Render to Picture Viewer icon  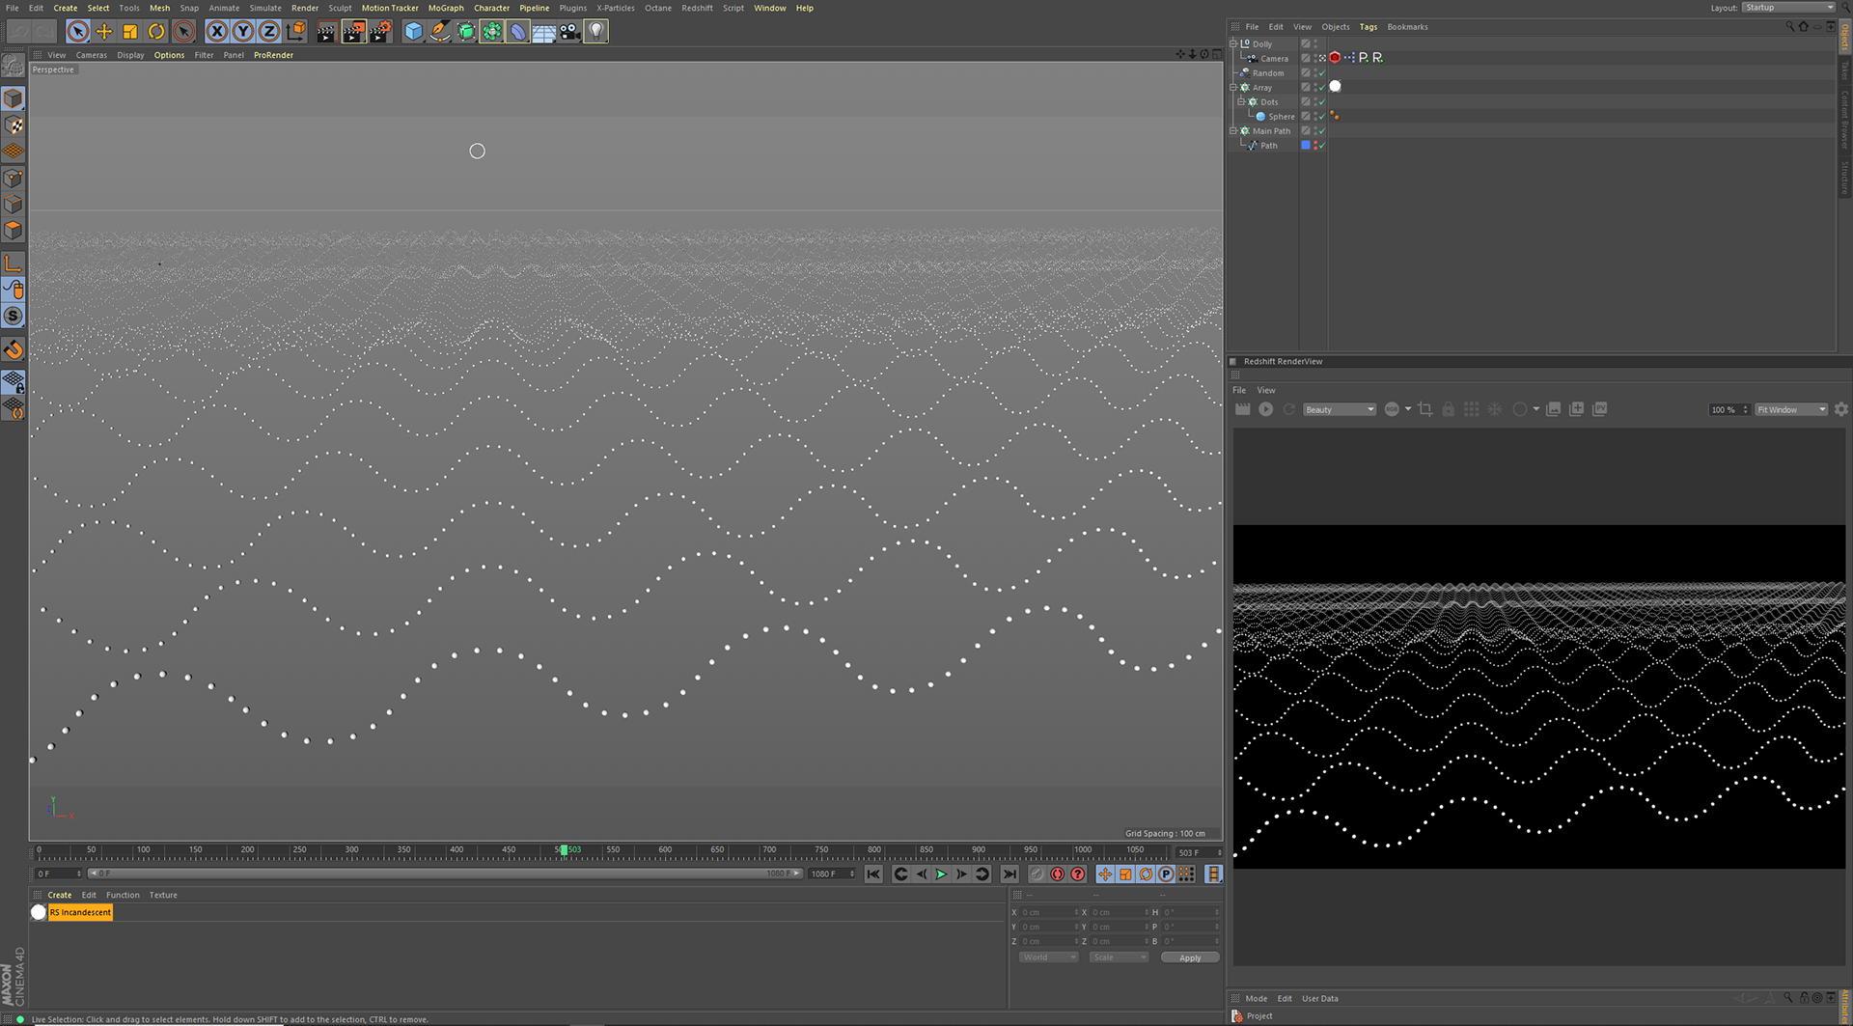tap(353, 32)
